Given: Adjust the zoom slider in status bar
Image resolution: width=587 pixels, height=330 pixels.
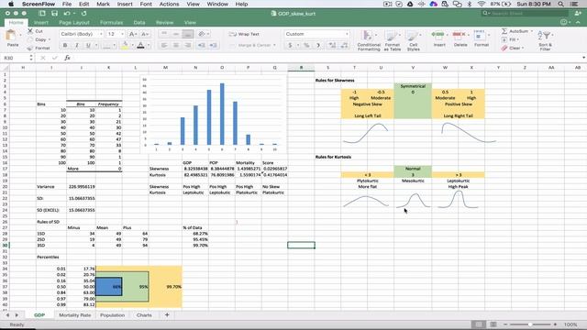Looking at the screenshot, I should click(530, 324).
